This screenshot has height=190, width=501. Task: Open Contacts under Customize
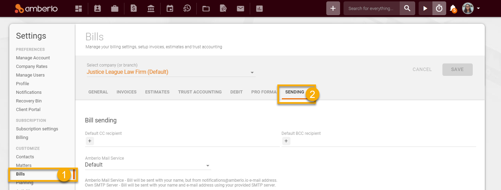point(25,157)
